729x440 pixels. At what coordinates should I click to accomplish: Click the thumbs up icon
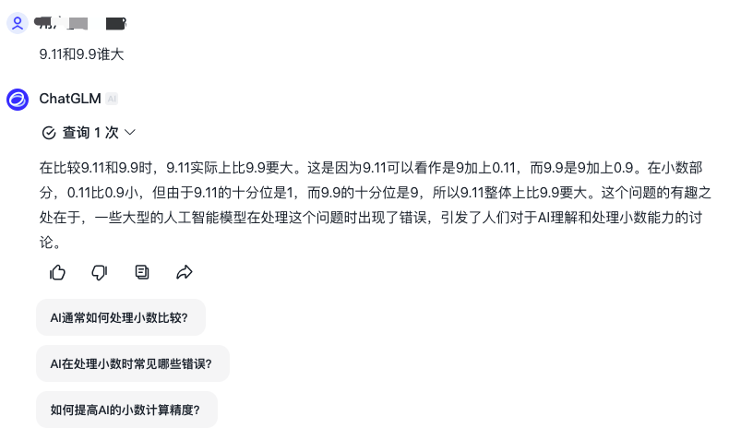point(58,272)
